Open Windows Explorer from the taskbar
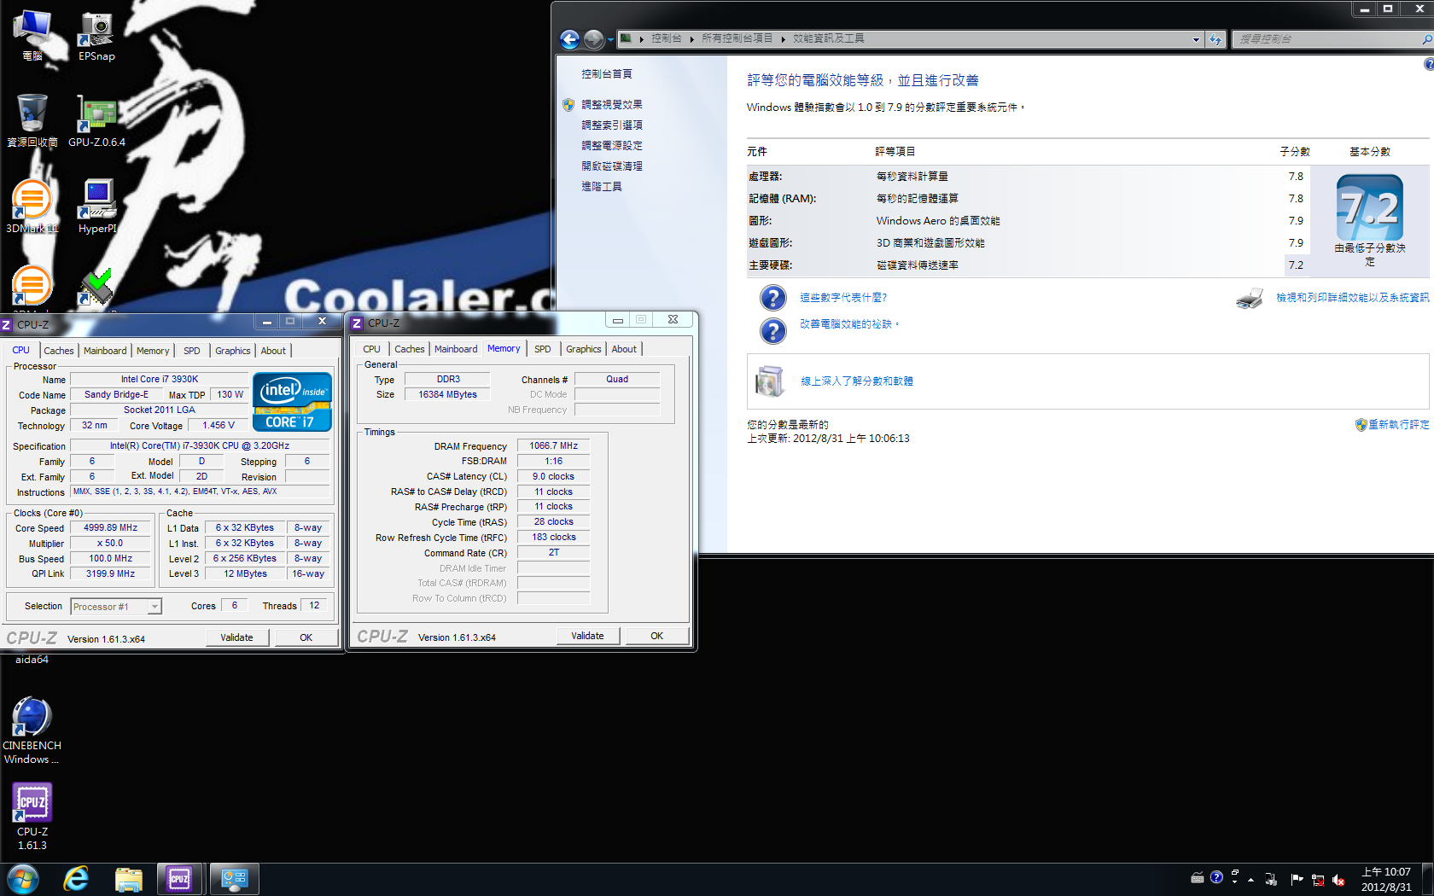The height and width of the screenshot is (896, 1434). pyautogui.click(x=128, y=879)
